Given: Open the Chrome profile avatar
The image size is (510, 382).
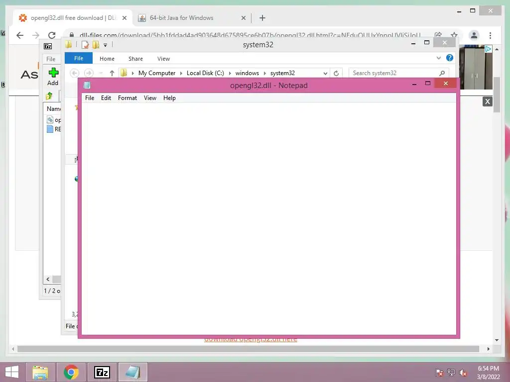Looking at the screenshot, I should [x=474, y=35].
